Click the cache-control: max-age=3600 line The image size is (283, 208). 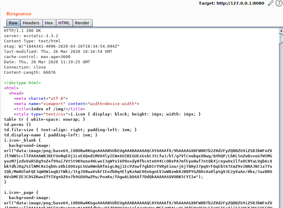pos(37,57)
